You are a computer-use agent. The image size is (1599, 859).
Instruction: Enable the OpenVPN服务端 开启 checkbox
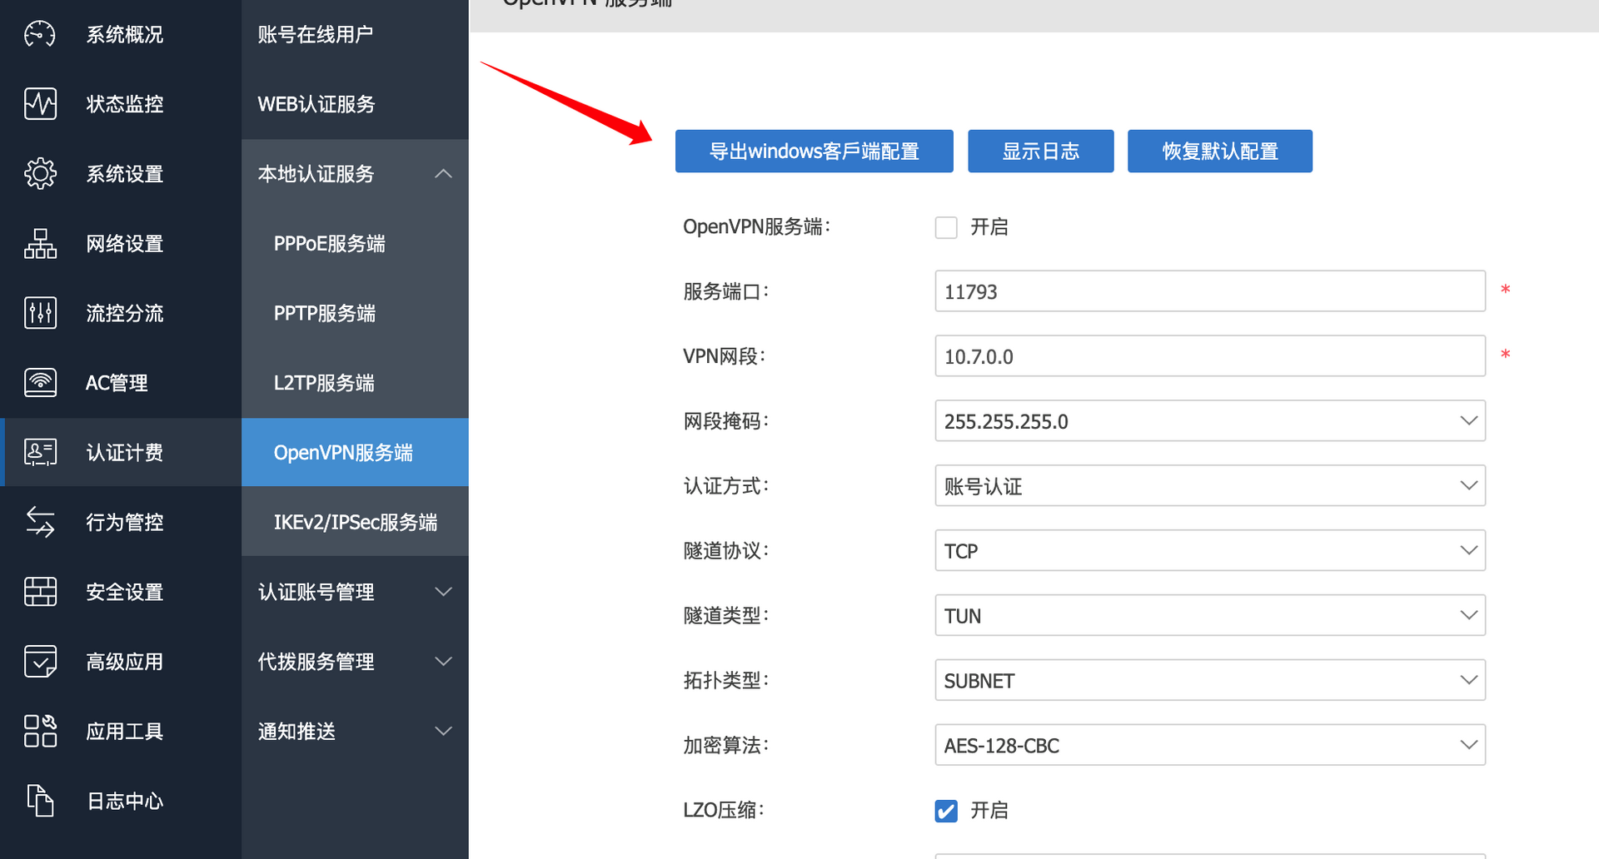(946, 227)
